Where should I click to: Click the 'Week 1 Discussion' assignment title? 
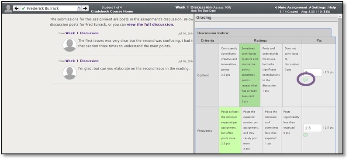point(193,7)
